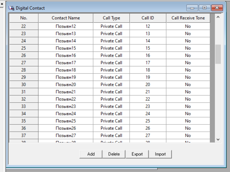This screenshot has height=172, width=230.
Task: Click the Delete button
Action: (114, 154)
